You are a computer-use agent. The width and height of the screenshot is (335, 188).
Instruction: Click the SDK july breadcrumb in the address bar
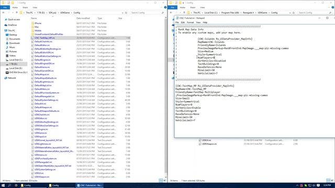pyautogui.click(x=52, y=13)
